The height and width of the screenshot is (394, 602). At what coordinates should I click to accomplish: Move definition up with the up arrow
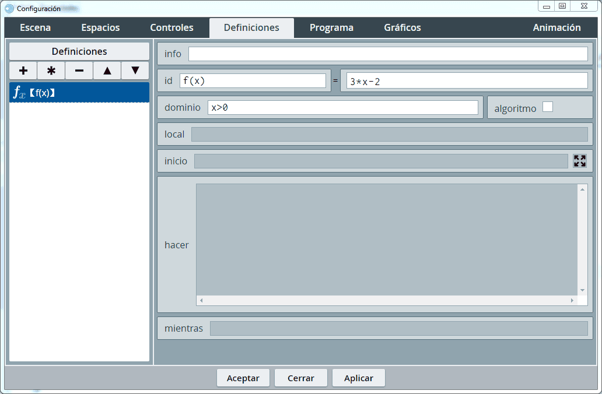[x=107, y=71]
